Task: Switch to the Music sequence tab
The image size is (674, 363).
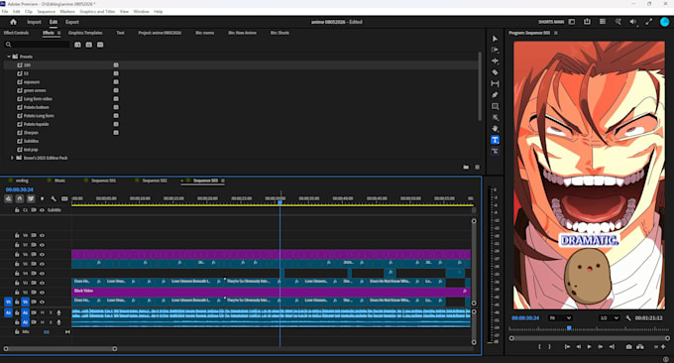Action: point(59,181)
